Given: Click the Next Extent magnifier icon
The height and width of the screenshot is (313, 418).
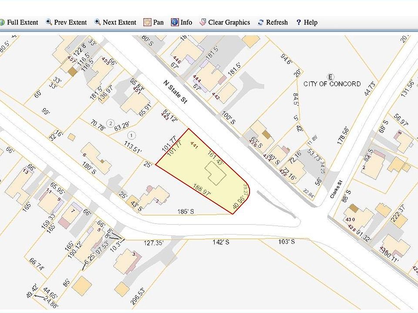Looking at the screenshot, I should click(98, 22).
